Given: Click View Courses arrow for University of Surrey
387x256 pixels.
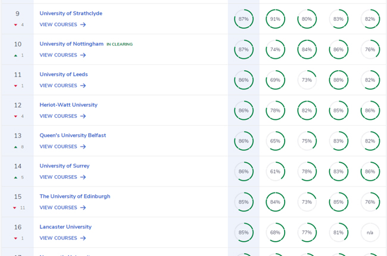Looking at the screenshot, I should [83, 177].
